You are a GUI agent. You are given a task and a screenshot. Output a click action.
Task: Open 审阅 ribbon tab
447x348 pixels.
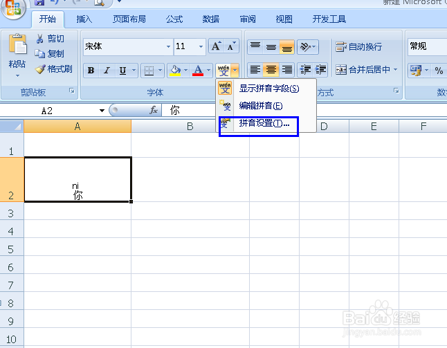pyautogui.click(x=248, y=19)
